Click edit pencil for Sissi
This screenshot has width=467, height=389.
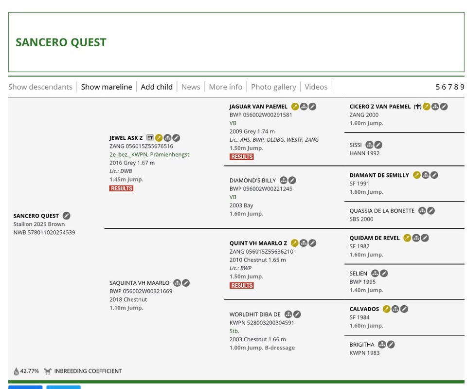click(x=378, y=145)
